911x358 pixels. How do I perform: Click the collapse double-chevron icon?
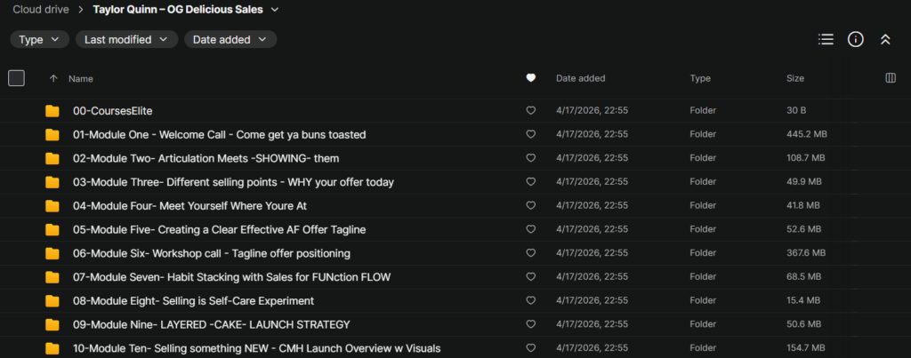[884, 39]
